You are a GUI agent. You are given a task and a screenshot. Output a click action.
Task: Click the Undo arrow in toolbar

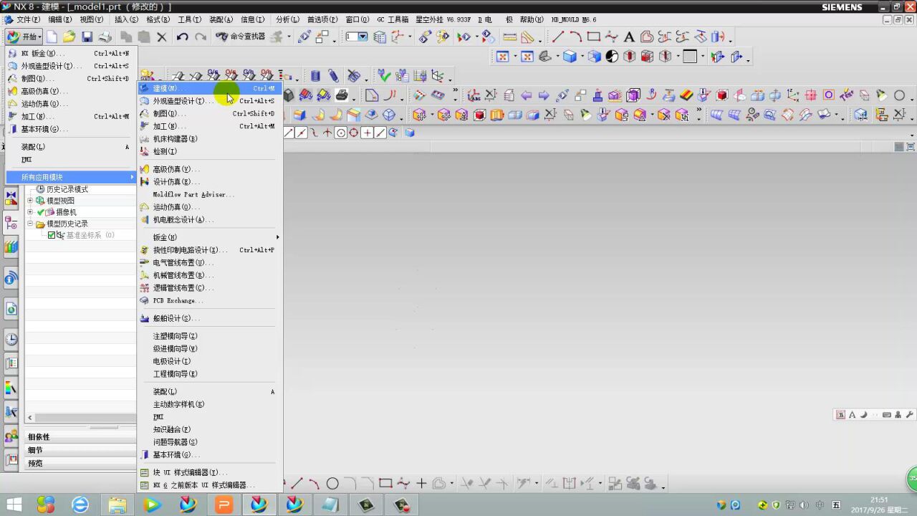(183, 37)
